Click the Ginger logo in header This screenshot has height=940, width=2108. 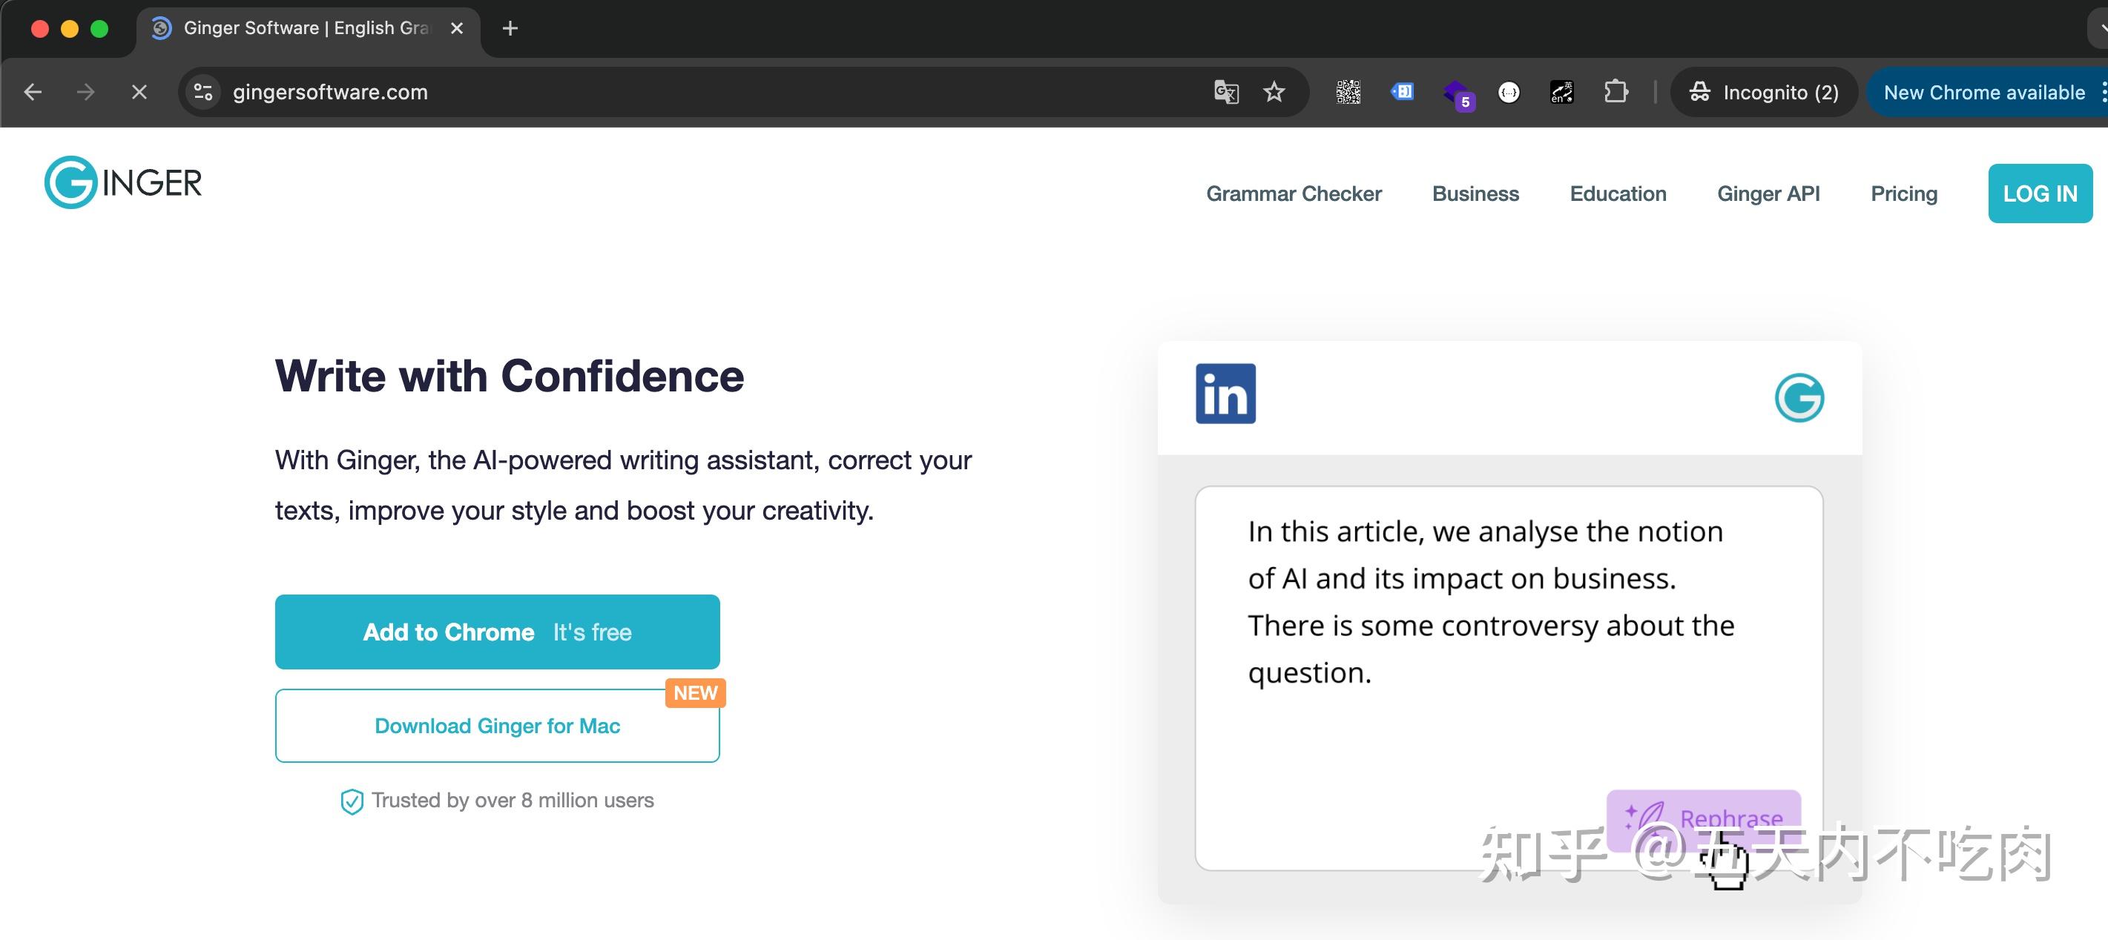click(x=122, y=182)
